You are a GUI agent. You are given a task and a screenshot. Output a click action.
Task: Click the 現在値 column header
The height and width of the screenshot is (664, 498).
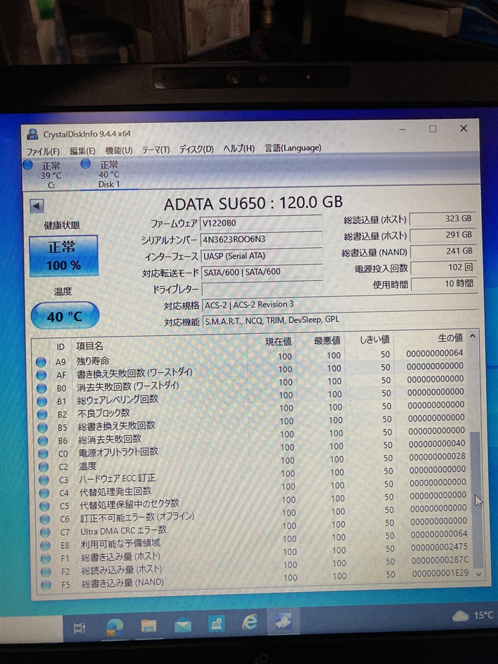(278, 342)
